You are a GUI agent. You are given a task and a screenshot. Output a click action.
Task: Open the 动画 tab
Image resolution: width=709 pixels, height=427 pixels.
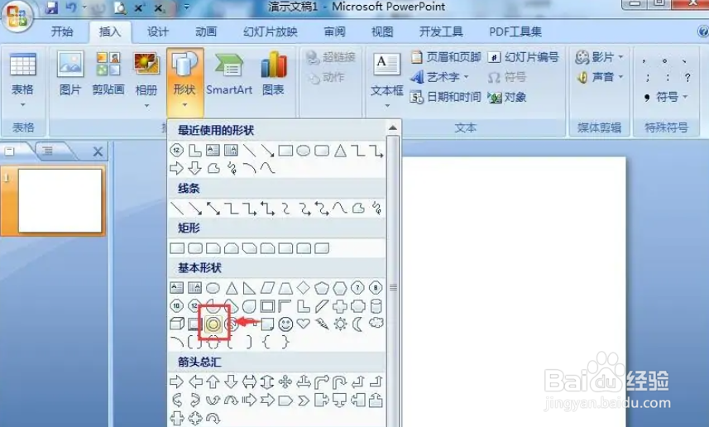[206, 31]
